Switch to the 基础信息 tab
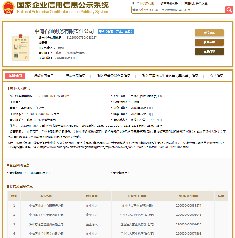Image resolution: width=235 pixels, height=238 pixels. coord(15,76)
